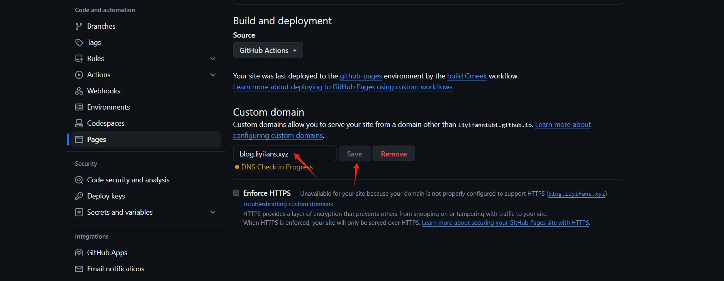The image size is (724, 281).
Task: Expand Secrets and variables chevron
Action: pos(213,212)
